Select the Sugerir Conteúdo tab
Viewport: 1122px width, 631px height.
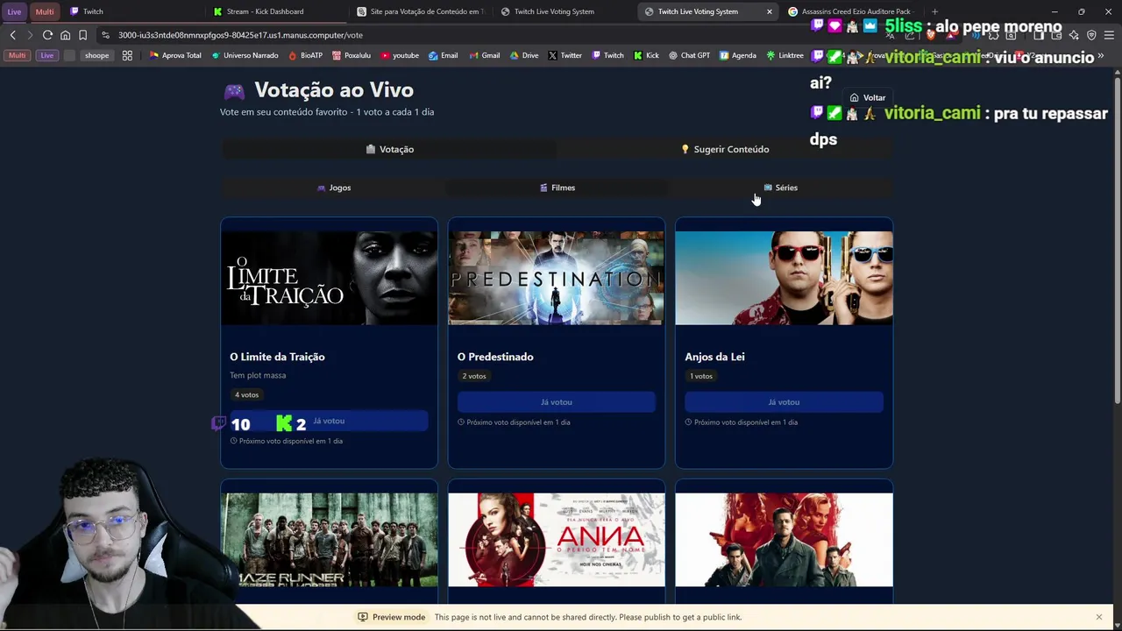tap(725, 149)
